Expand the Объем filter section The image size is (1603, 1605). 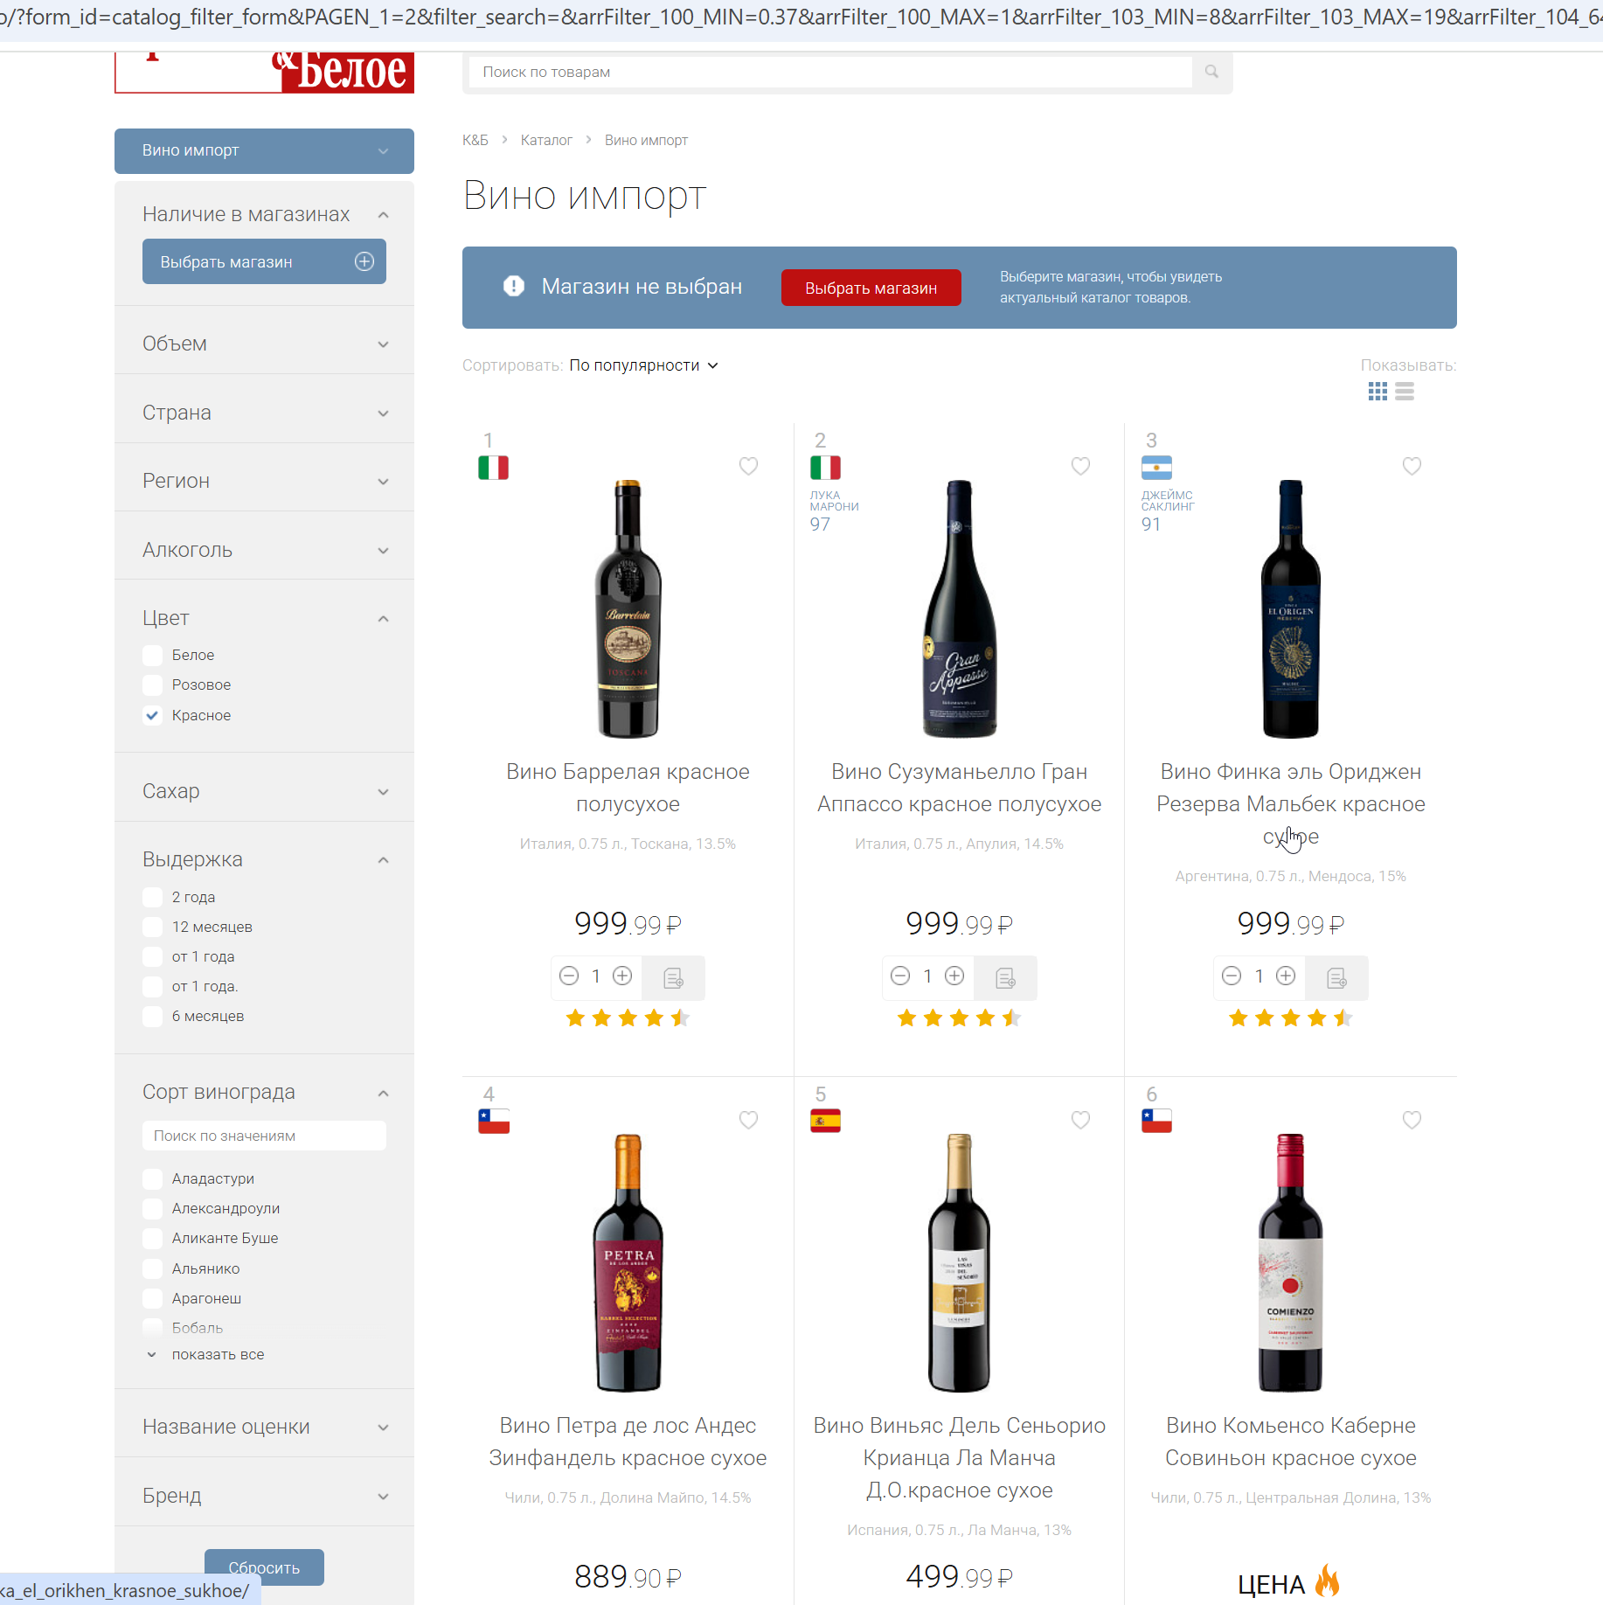(x=264, y=344)
